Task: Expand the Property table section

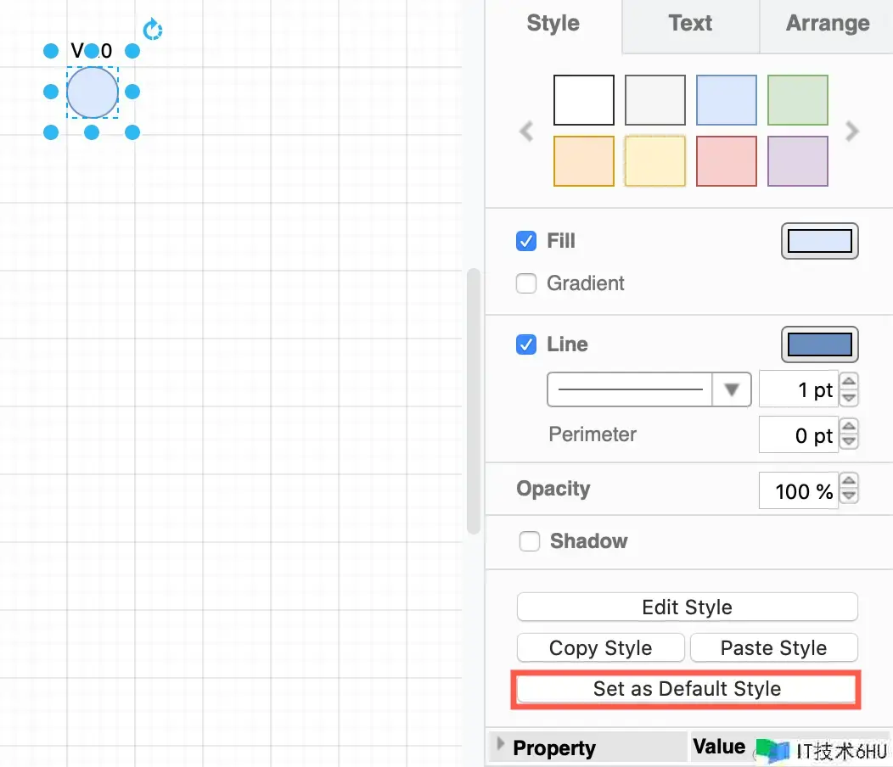Action: 501,745
